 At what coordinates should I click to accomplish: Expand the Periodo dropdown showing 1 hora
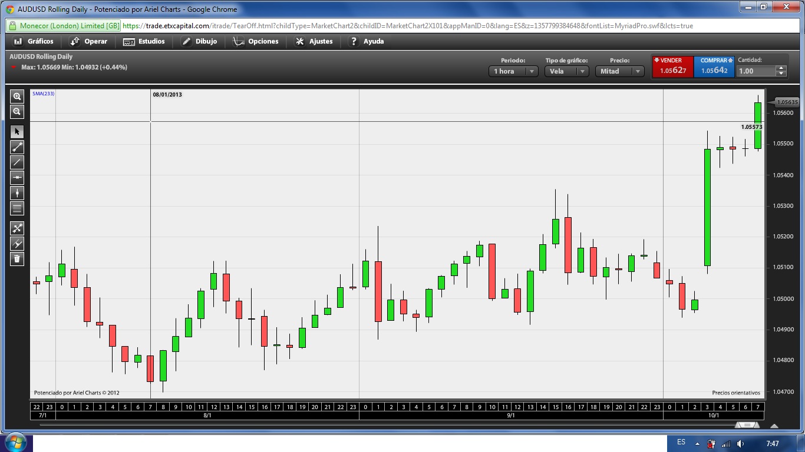(x=513, y=71)
